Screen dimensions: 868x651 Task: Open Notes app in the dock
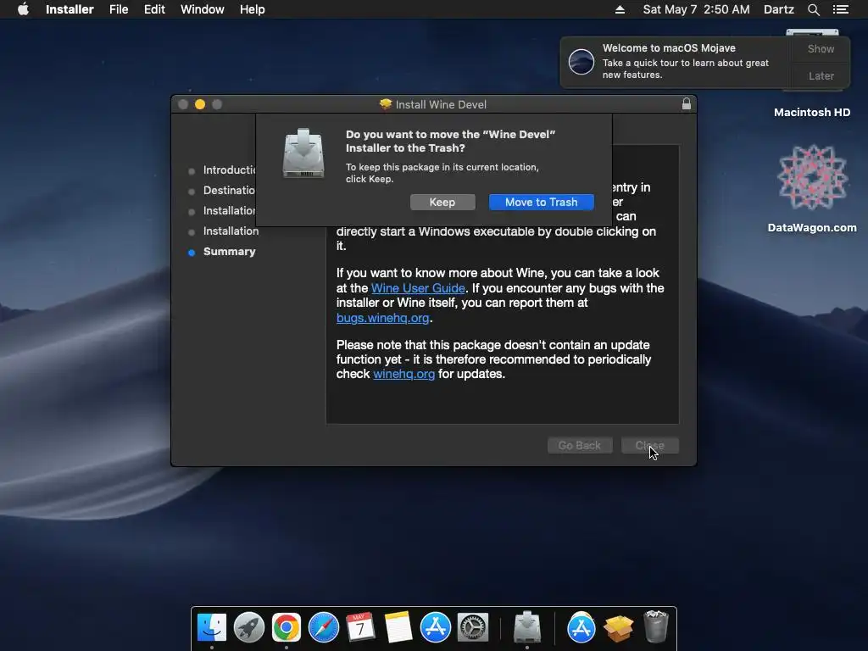pos(398,627)
